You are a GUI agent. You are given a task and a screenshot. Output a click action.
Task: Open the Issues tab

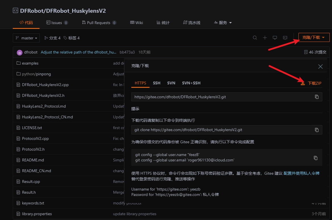pyautogui.click(x=57, y=23)
